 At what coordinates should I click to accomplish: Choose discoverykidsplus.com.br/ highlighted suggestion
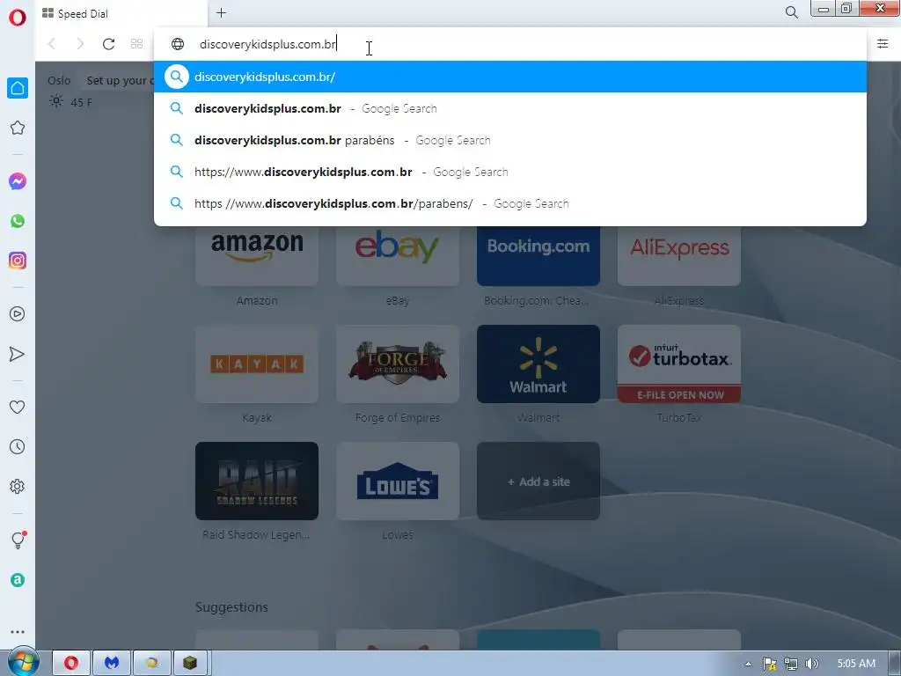tap(510, 77)
